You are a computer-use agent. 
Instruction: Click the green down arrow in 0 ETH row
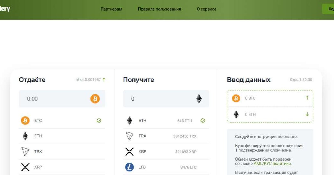[307, 114]
